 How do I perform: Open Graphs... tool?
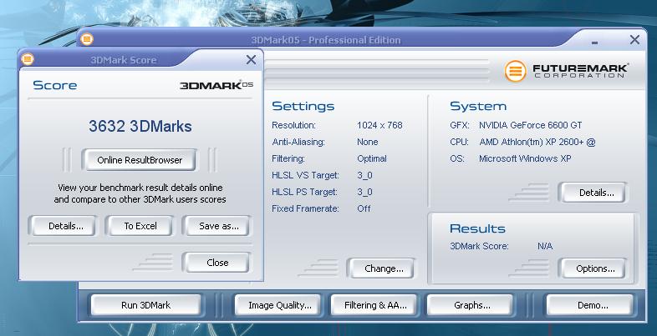(471, 305)
